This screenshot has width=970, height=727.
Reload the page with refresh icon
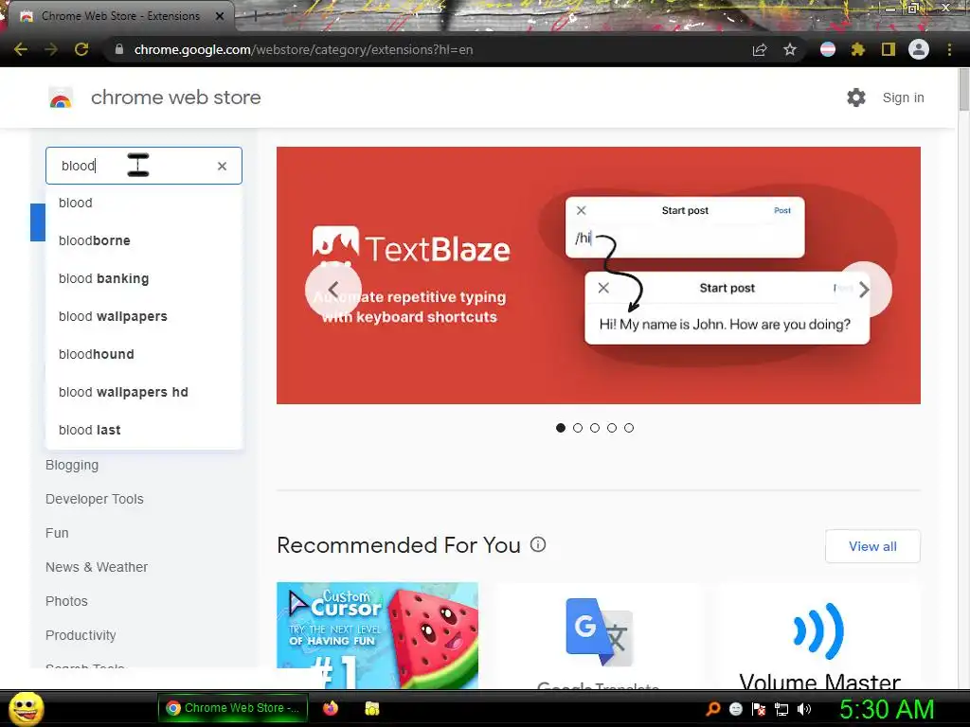pyautogui.click(x=81, y=49)
